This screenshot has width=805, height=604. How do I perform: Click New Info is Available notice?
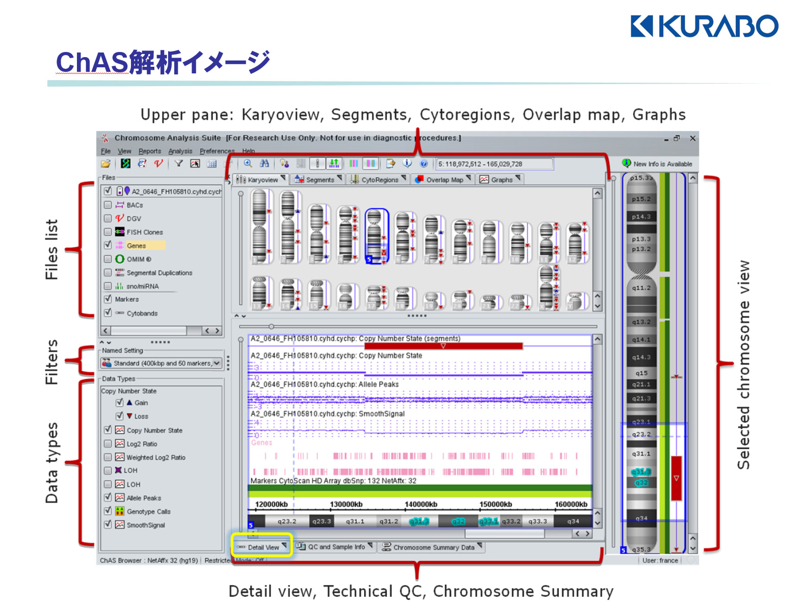click(x=657, y=164)
